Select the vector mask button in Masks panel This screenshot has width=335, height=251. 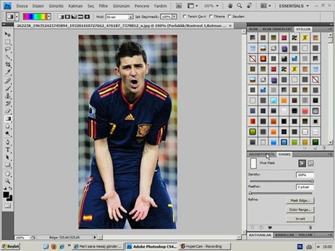[x=311, y=163]
